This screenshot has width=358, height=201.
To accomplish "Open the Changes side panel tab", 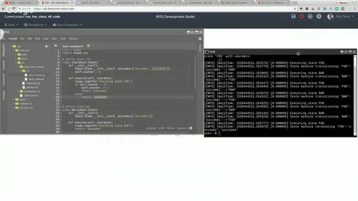I will (x=3, y=95).
